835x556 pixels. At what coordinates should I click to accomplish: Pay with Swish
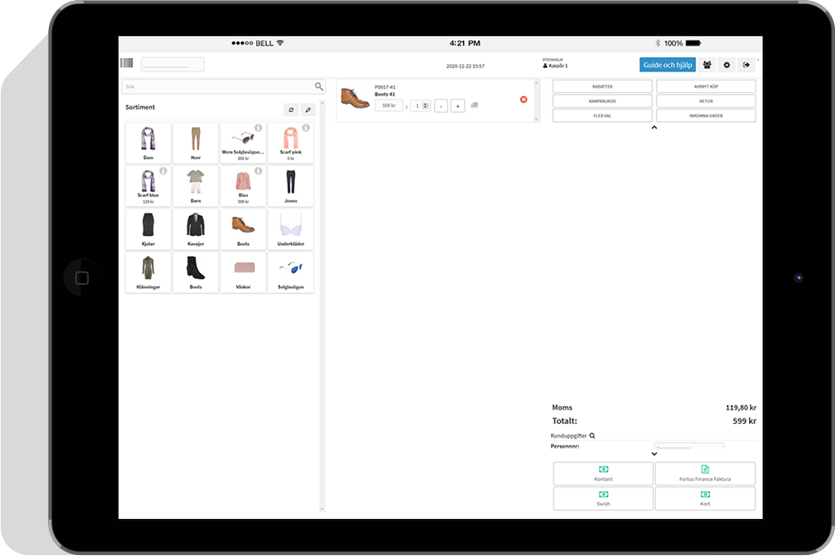[x=603, y=498]
